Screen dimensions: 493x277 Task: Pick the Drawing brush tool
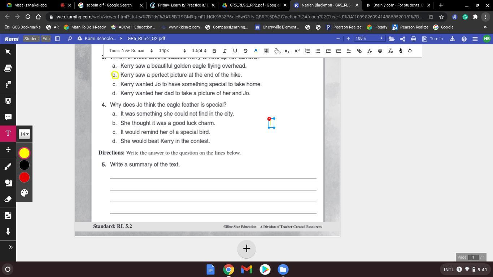(x=8, y=166)
